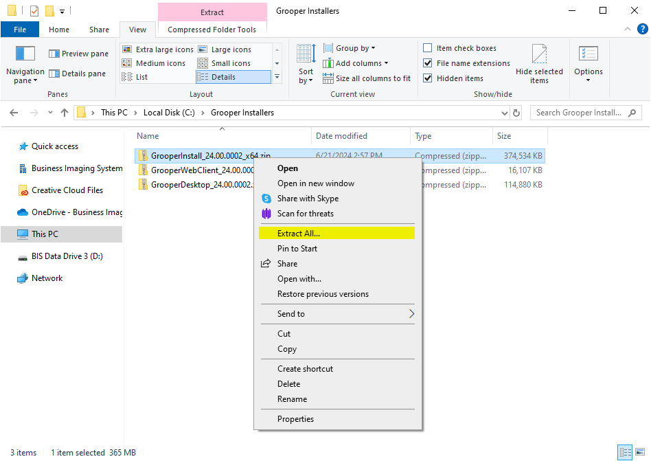
Task: Open Recent locations dropdown arrow
Action: (x=50, y=113)
